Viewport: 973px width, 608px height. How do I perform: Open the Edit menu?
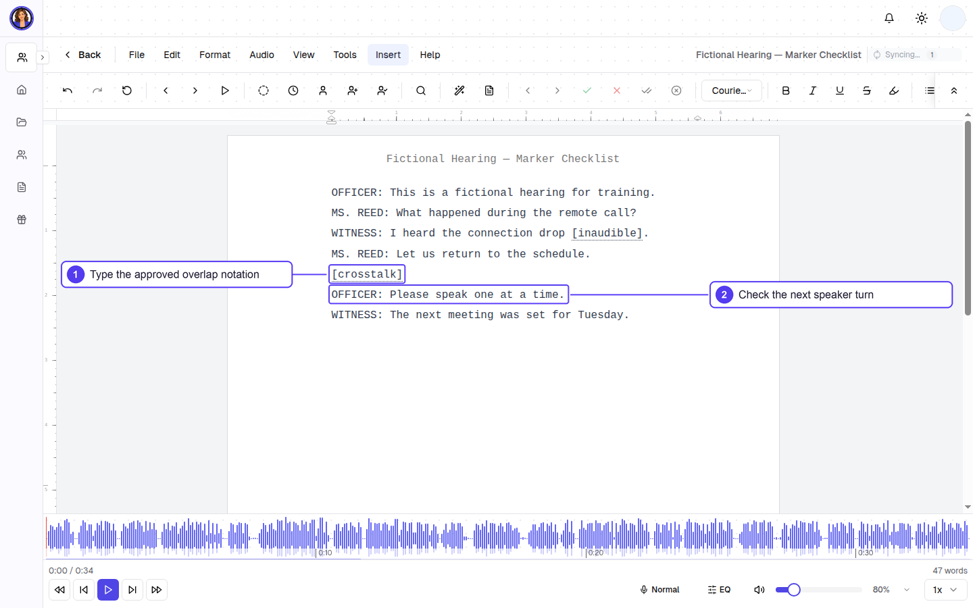tap(172, 55)
